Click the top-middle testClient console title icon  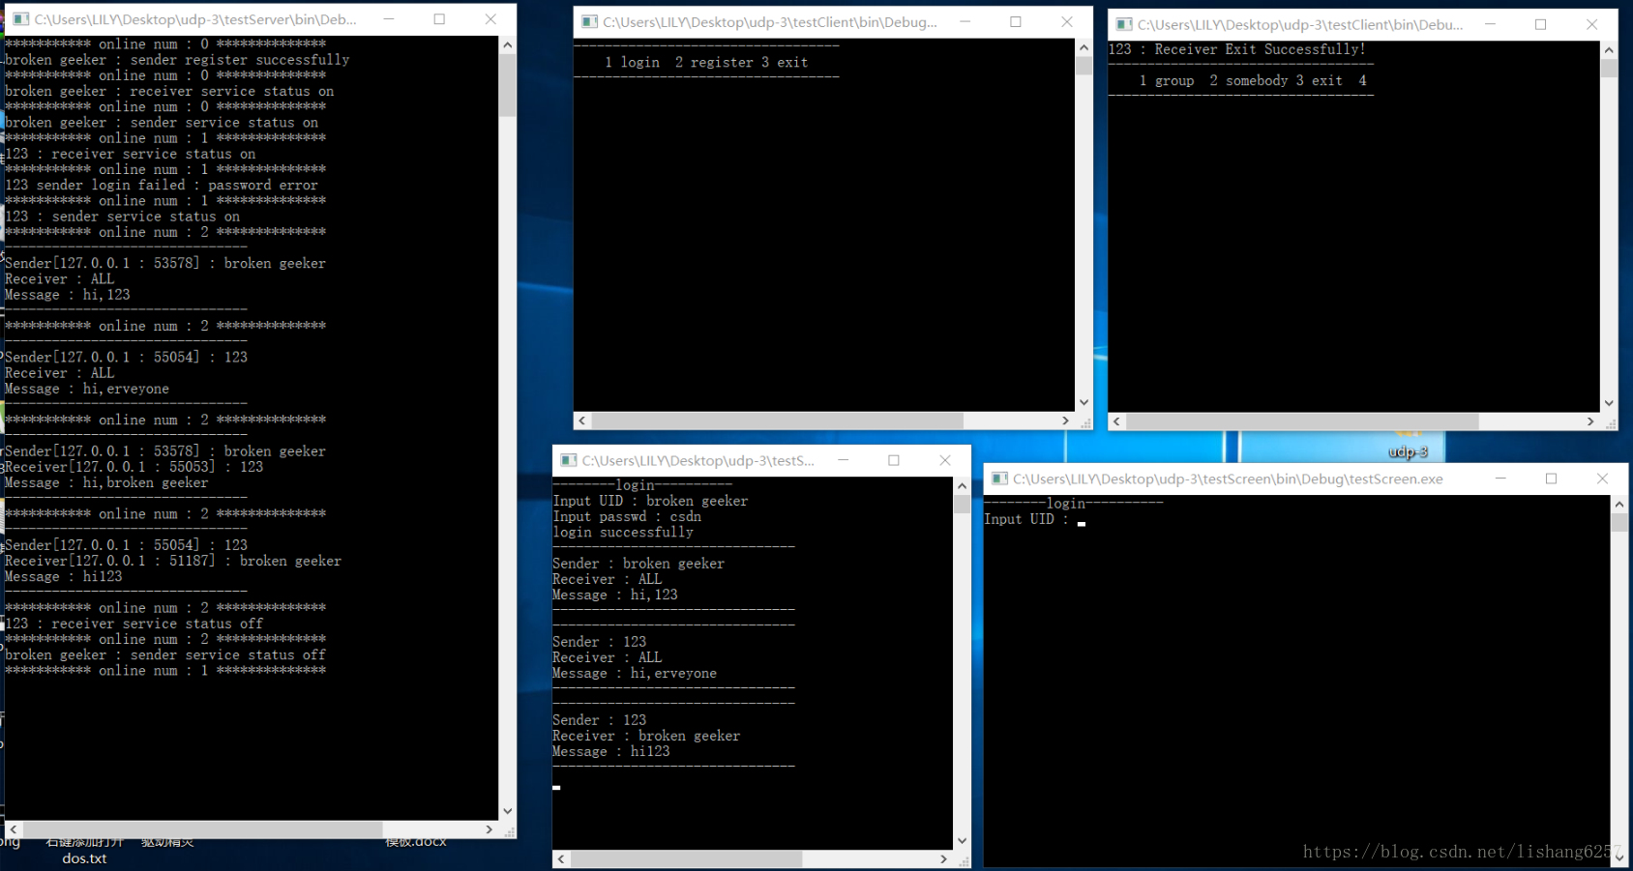589,22
